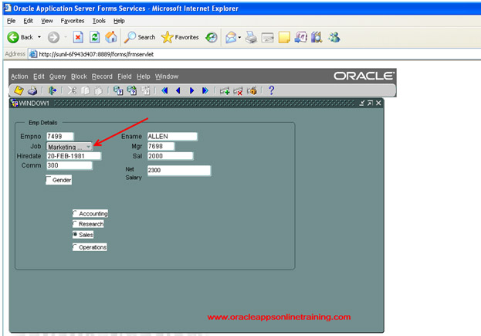Expand the Job dropdown list
The width and height of the screenshot is (481, 336).
coord(89,146)
